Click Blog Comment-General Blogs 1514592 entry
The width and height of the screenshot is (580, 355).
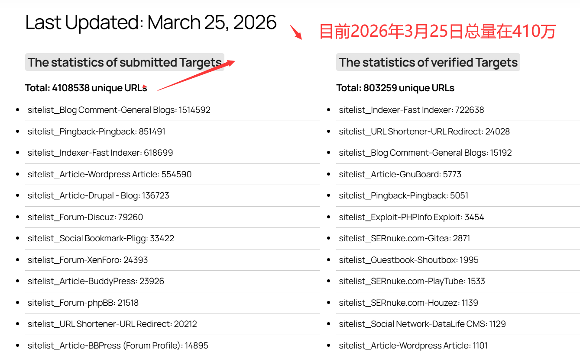[119, 110]
